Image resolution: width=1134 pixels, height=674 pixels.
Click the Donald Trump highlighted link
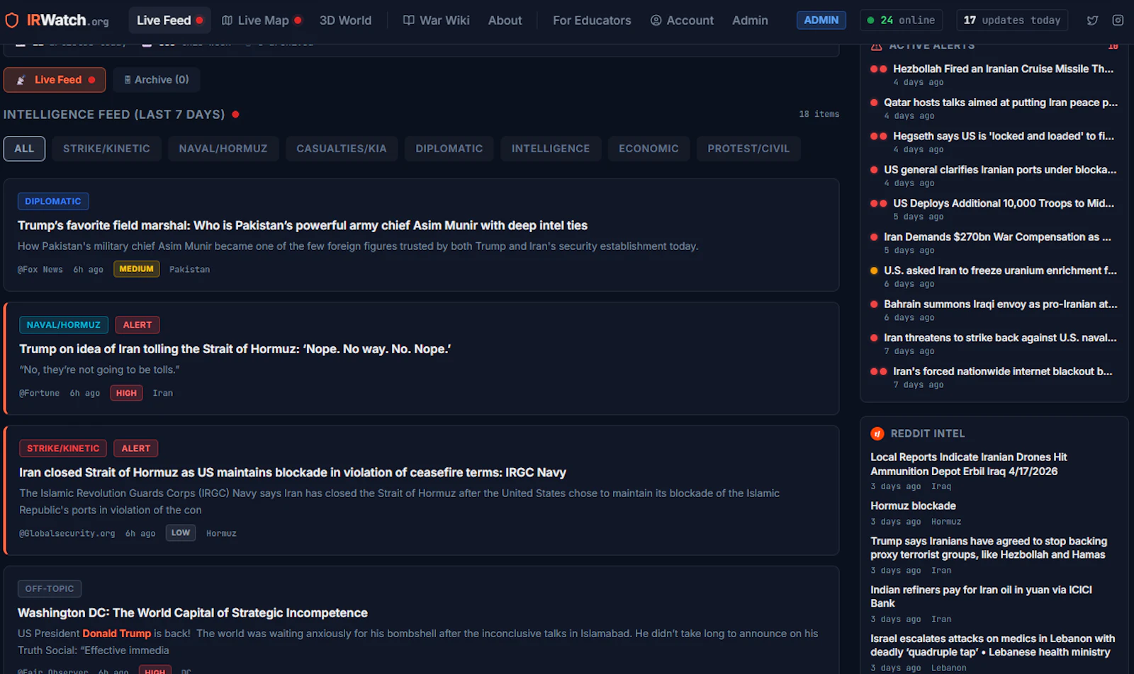tap(117, 634)
